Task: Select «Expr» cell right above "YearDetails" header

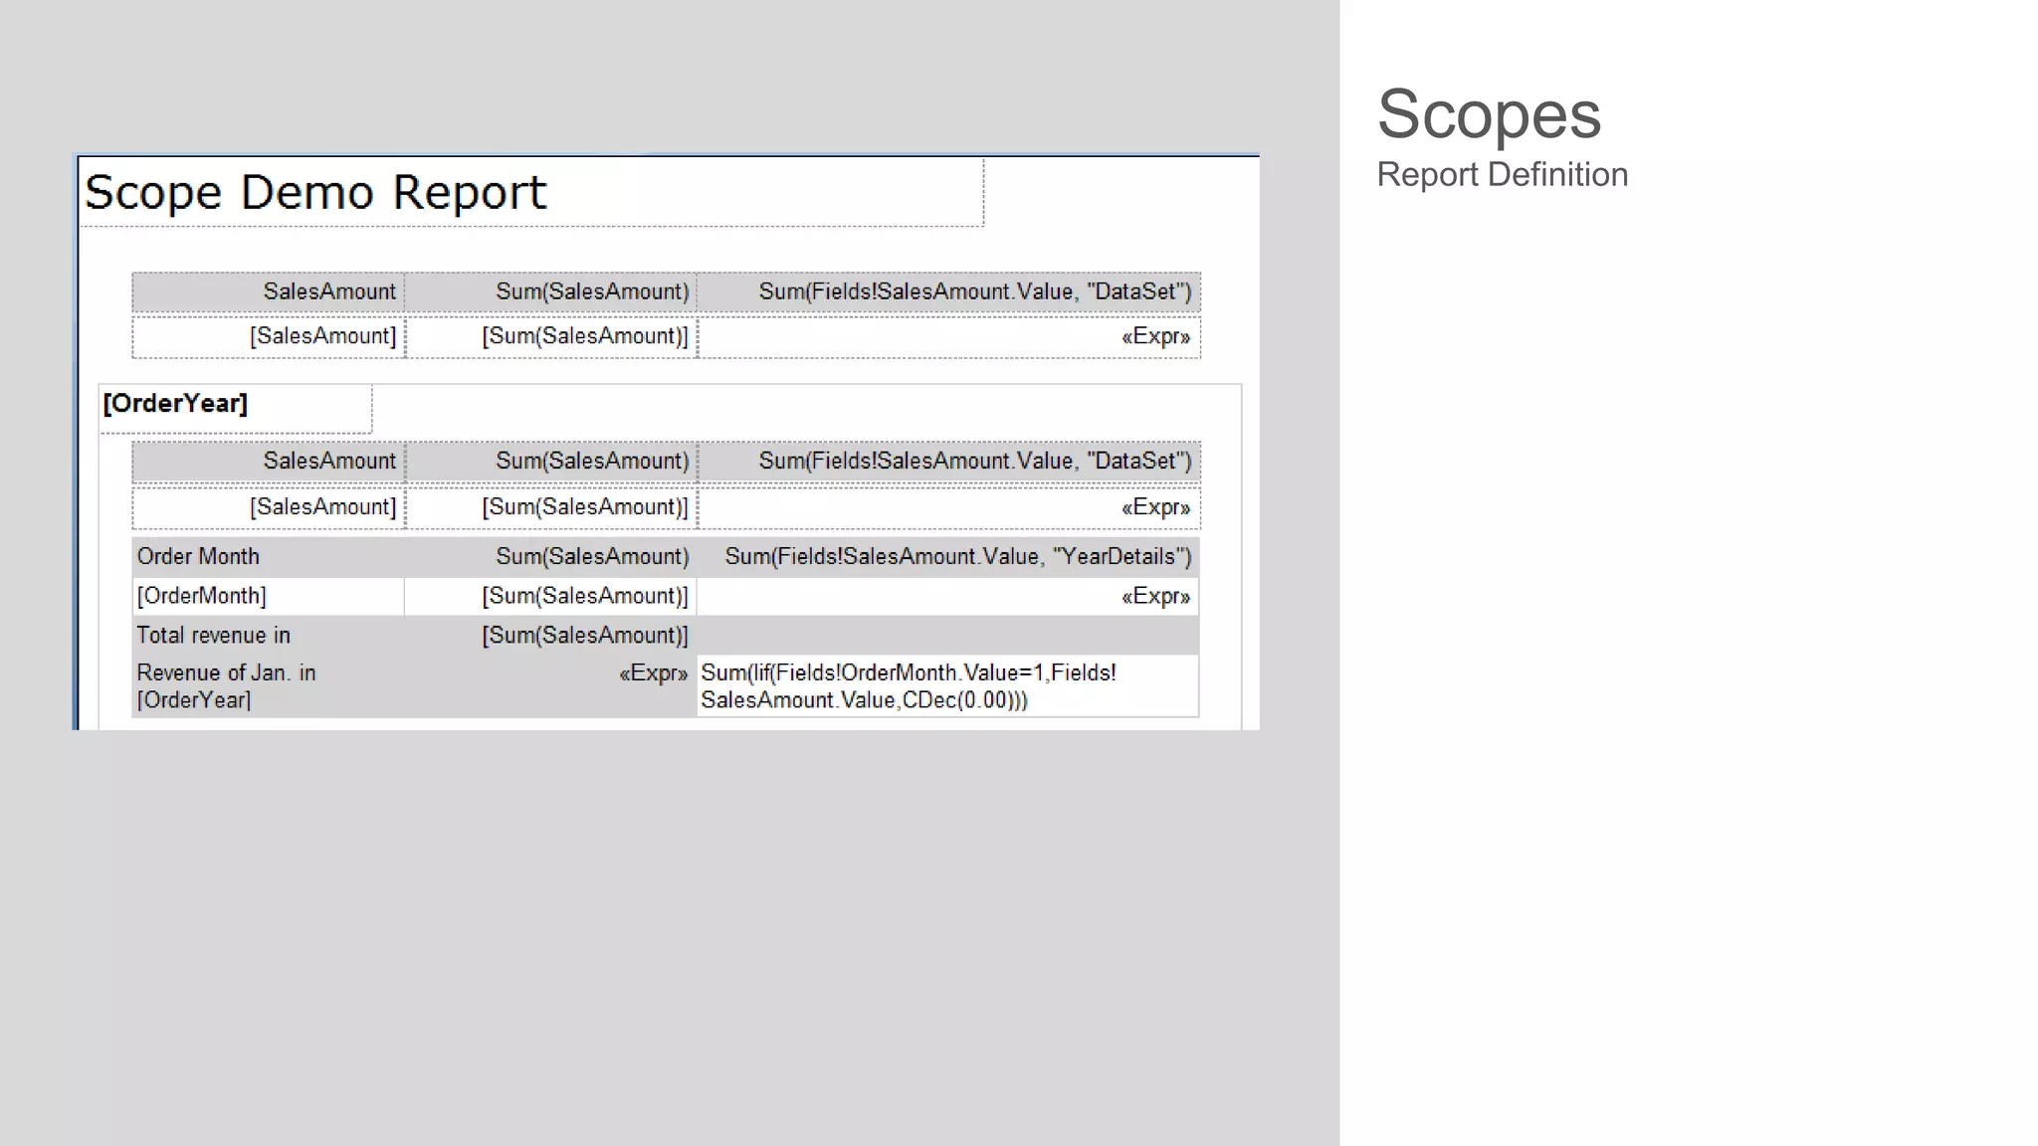Action: pos(949,507)
